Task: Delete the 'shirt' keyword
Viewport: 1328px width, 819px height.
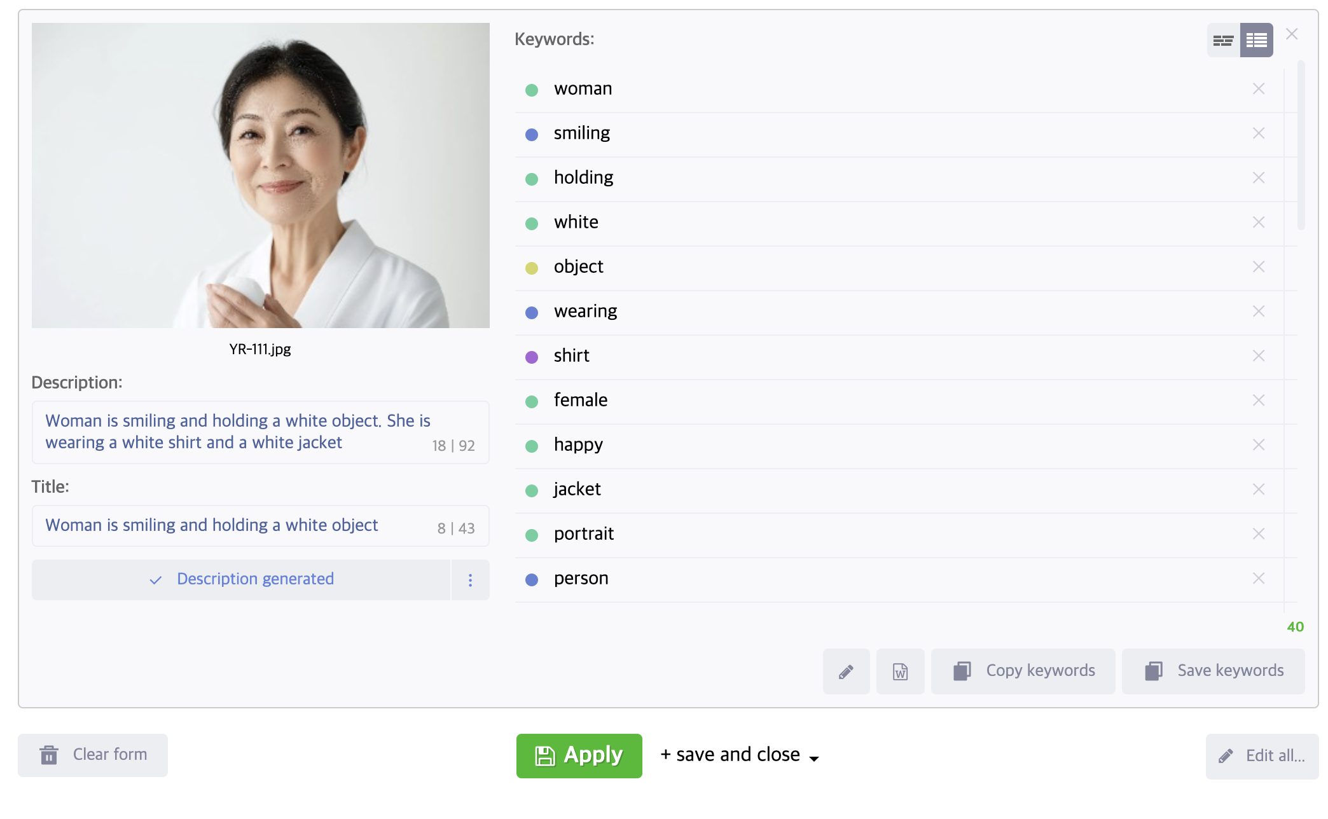Action: 1258,356
